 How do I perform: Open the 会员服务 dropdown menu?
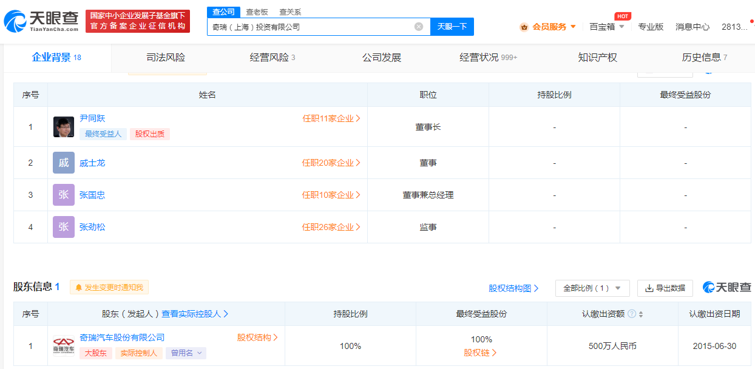coord(554,27)
